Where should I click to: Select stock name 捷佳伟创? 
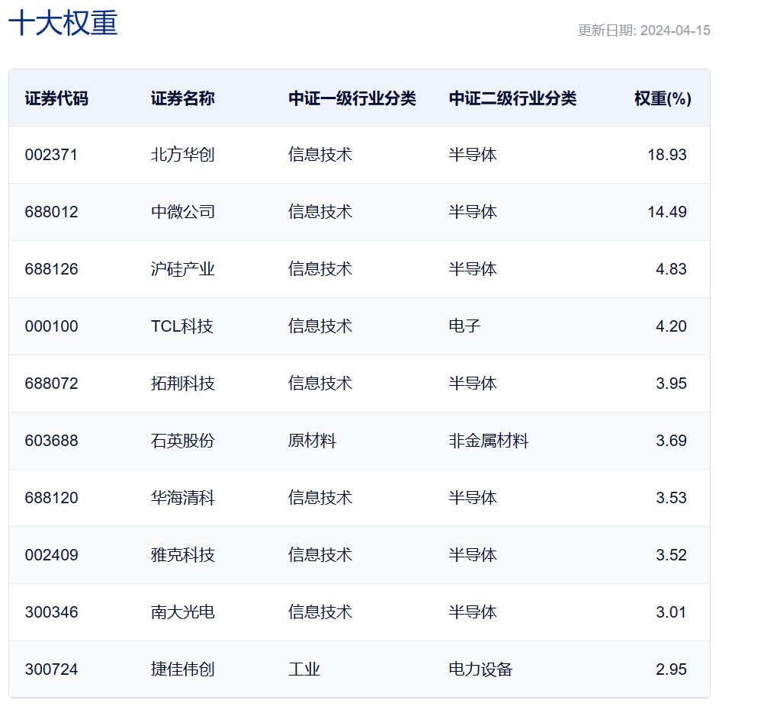click(x=182, y=669)
